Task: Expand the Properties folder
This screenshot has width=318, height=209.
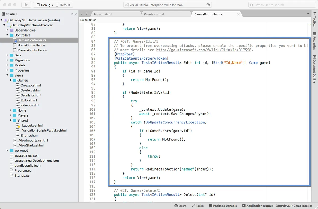Action: point(8,70)
